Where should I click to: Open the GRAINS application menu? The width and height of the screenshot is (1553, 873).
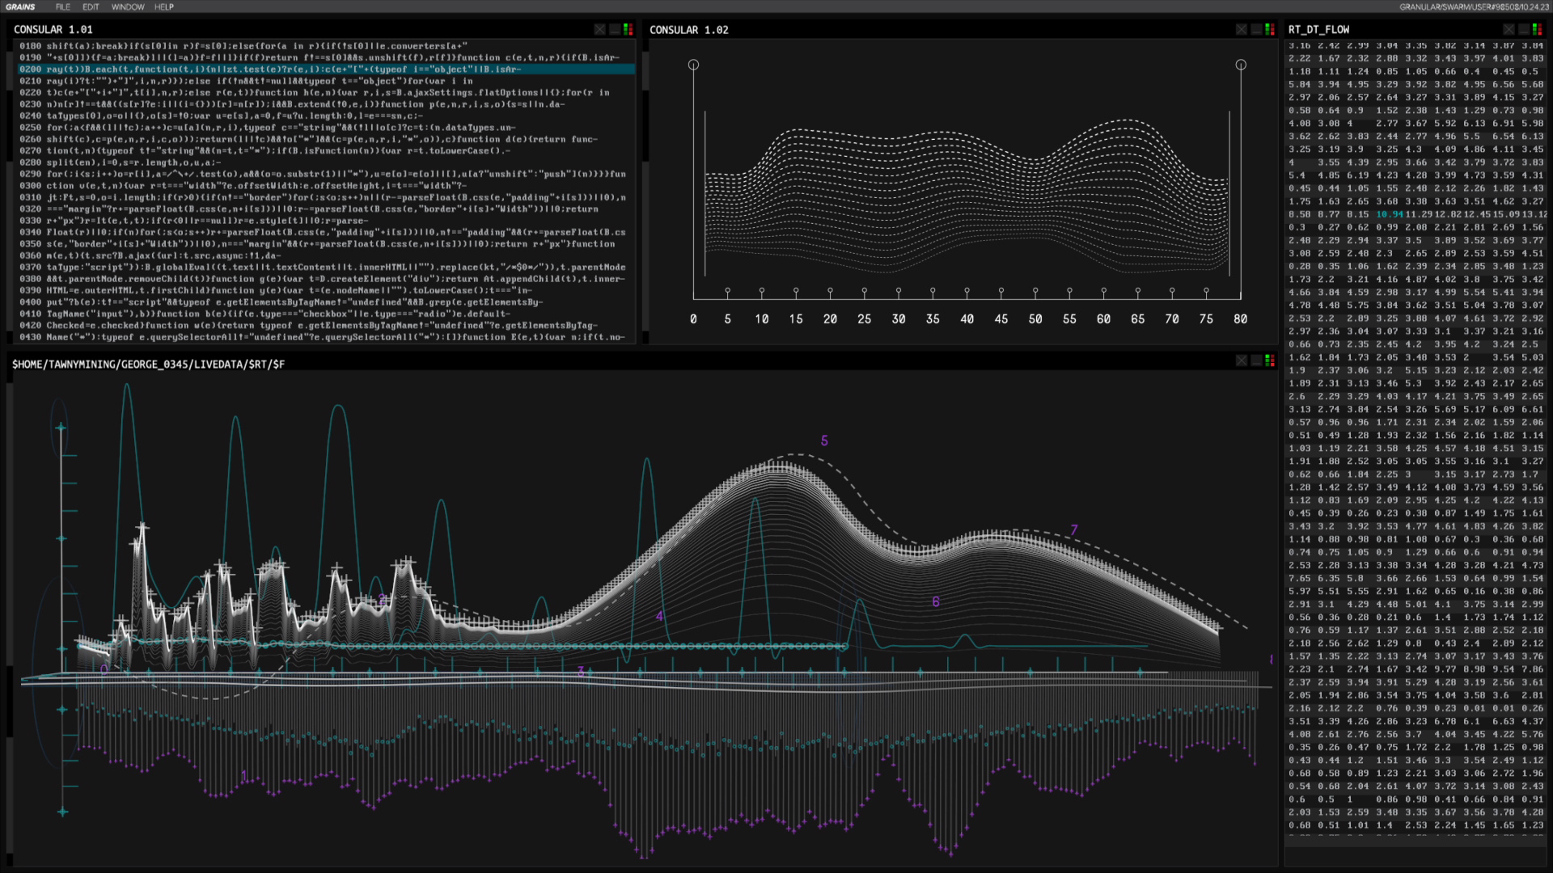tap(21, 7)
